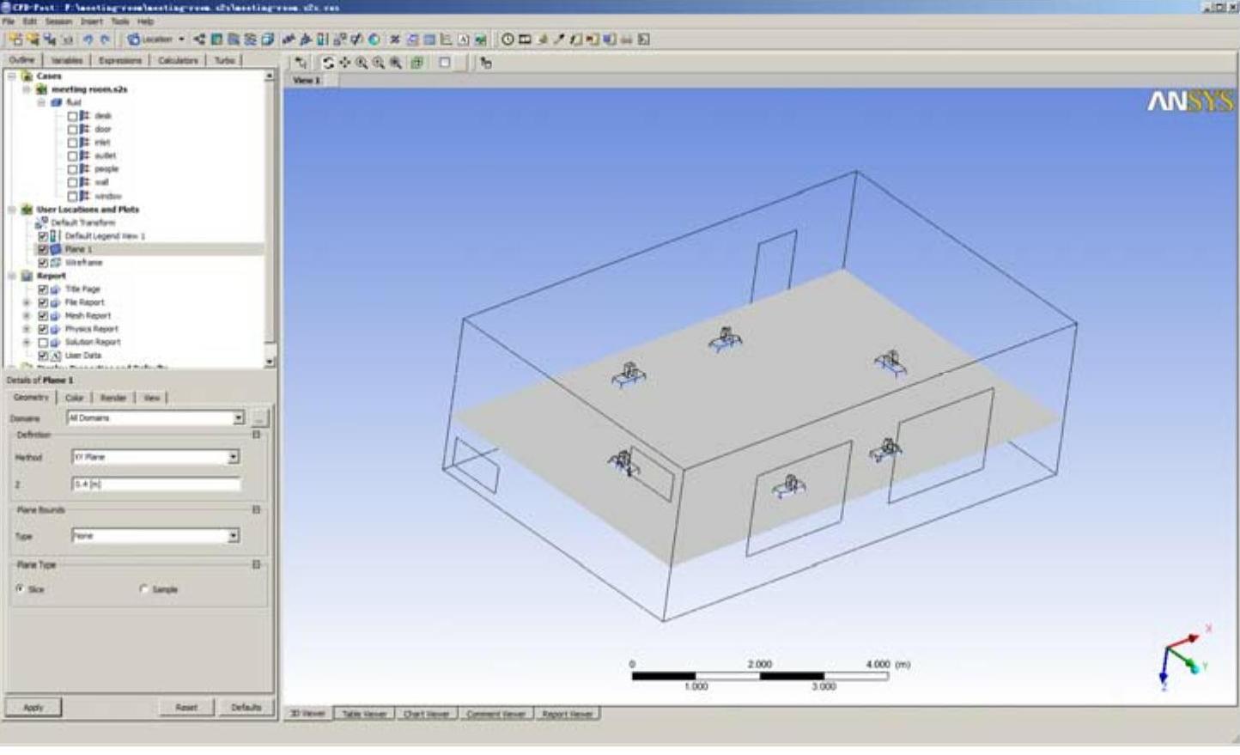Switch to the Expressions tab

(x=119, y=61)
